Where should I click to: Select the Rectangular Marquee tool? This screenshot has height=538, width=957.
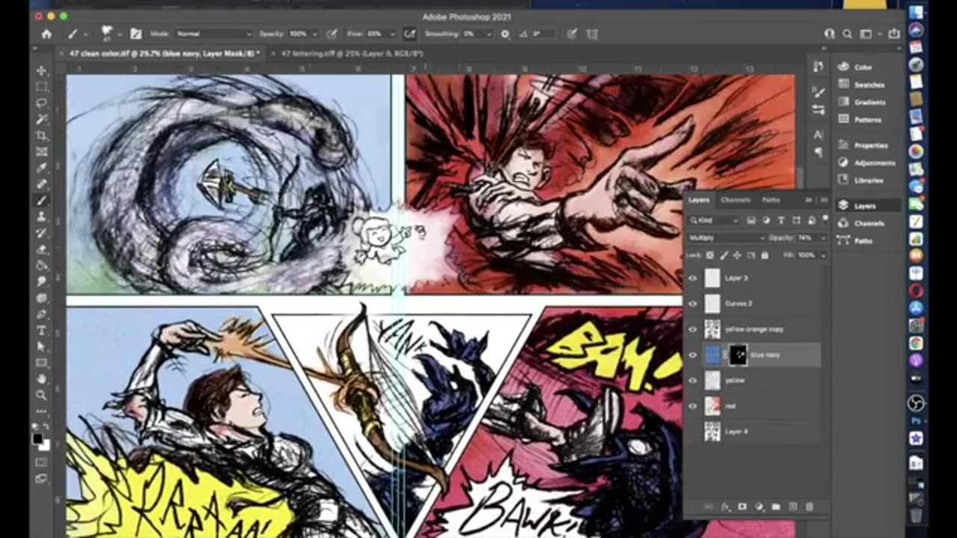(42, 87)
